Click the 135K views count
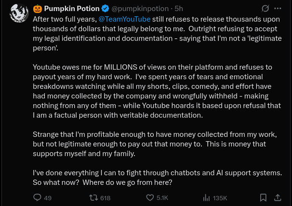Viewport: 292px width, 206px height. [x=220, y=198]
